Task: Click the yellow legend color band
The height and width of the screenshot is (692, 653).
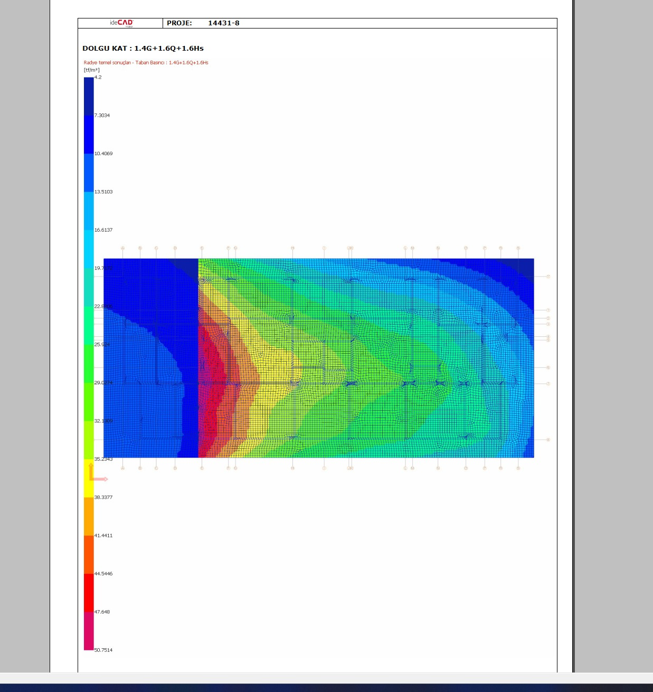Action: tap(89, 478)
